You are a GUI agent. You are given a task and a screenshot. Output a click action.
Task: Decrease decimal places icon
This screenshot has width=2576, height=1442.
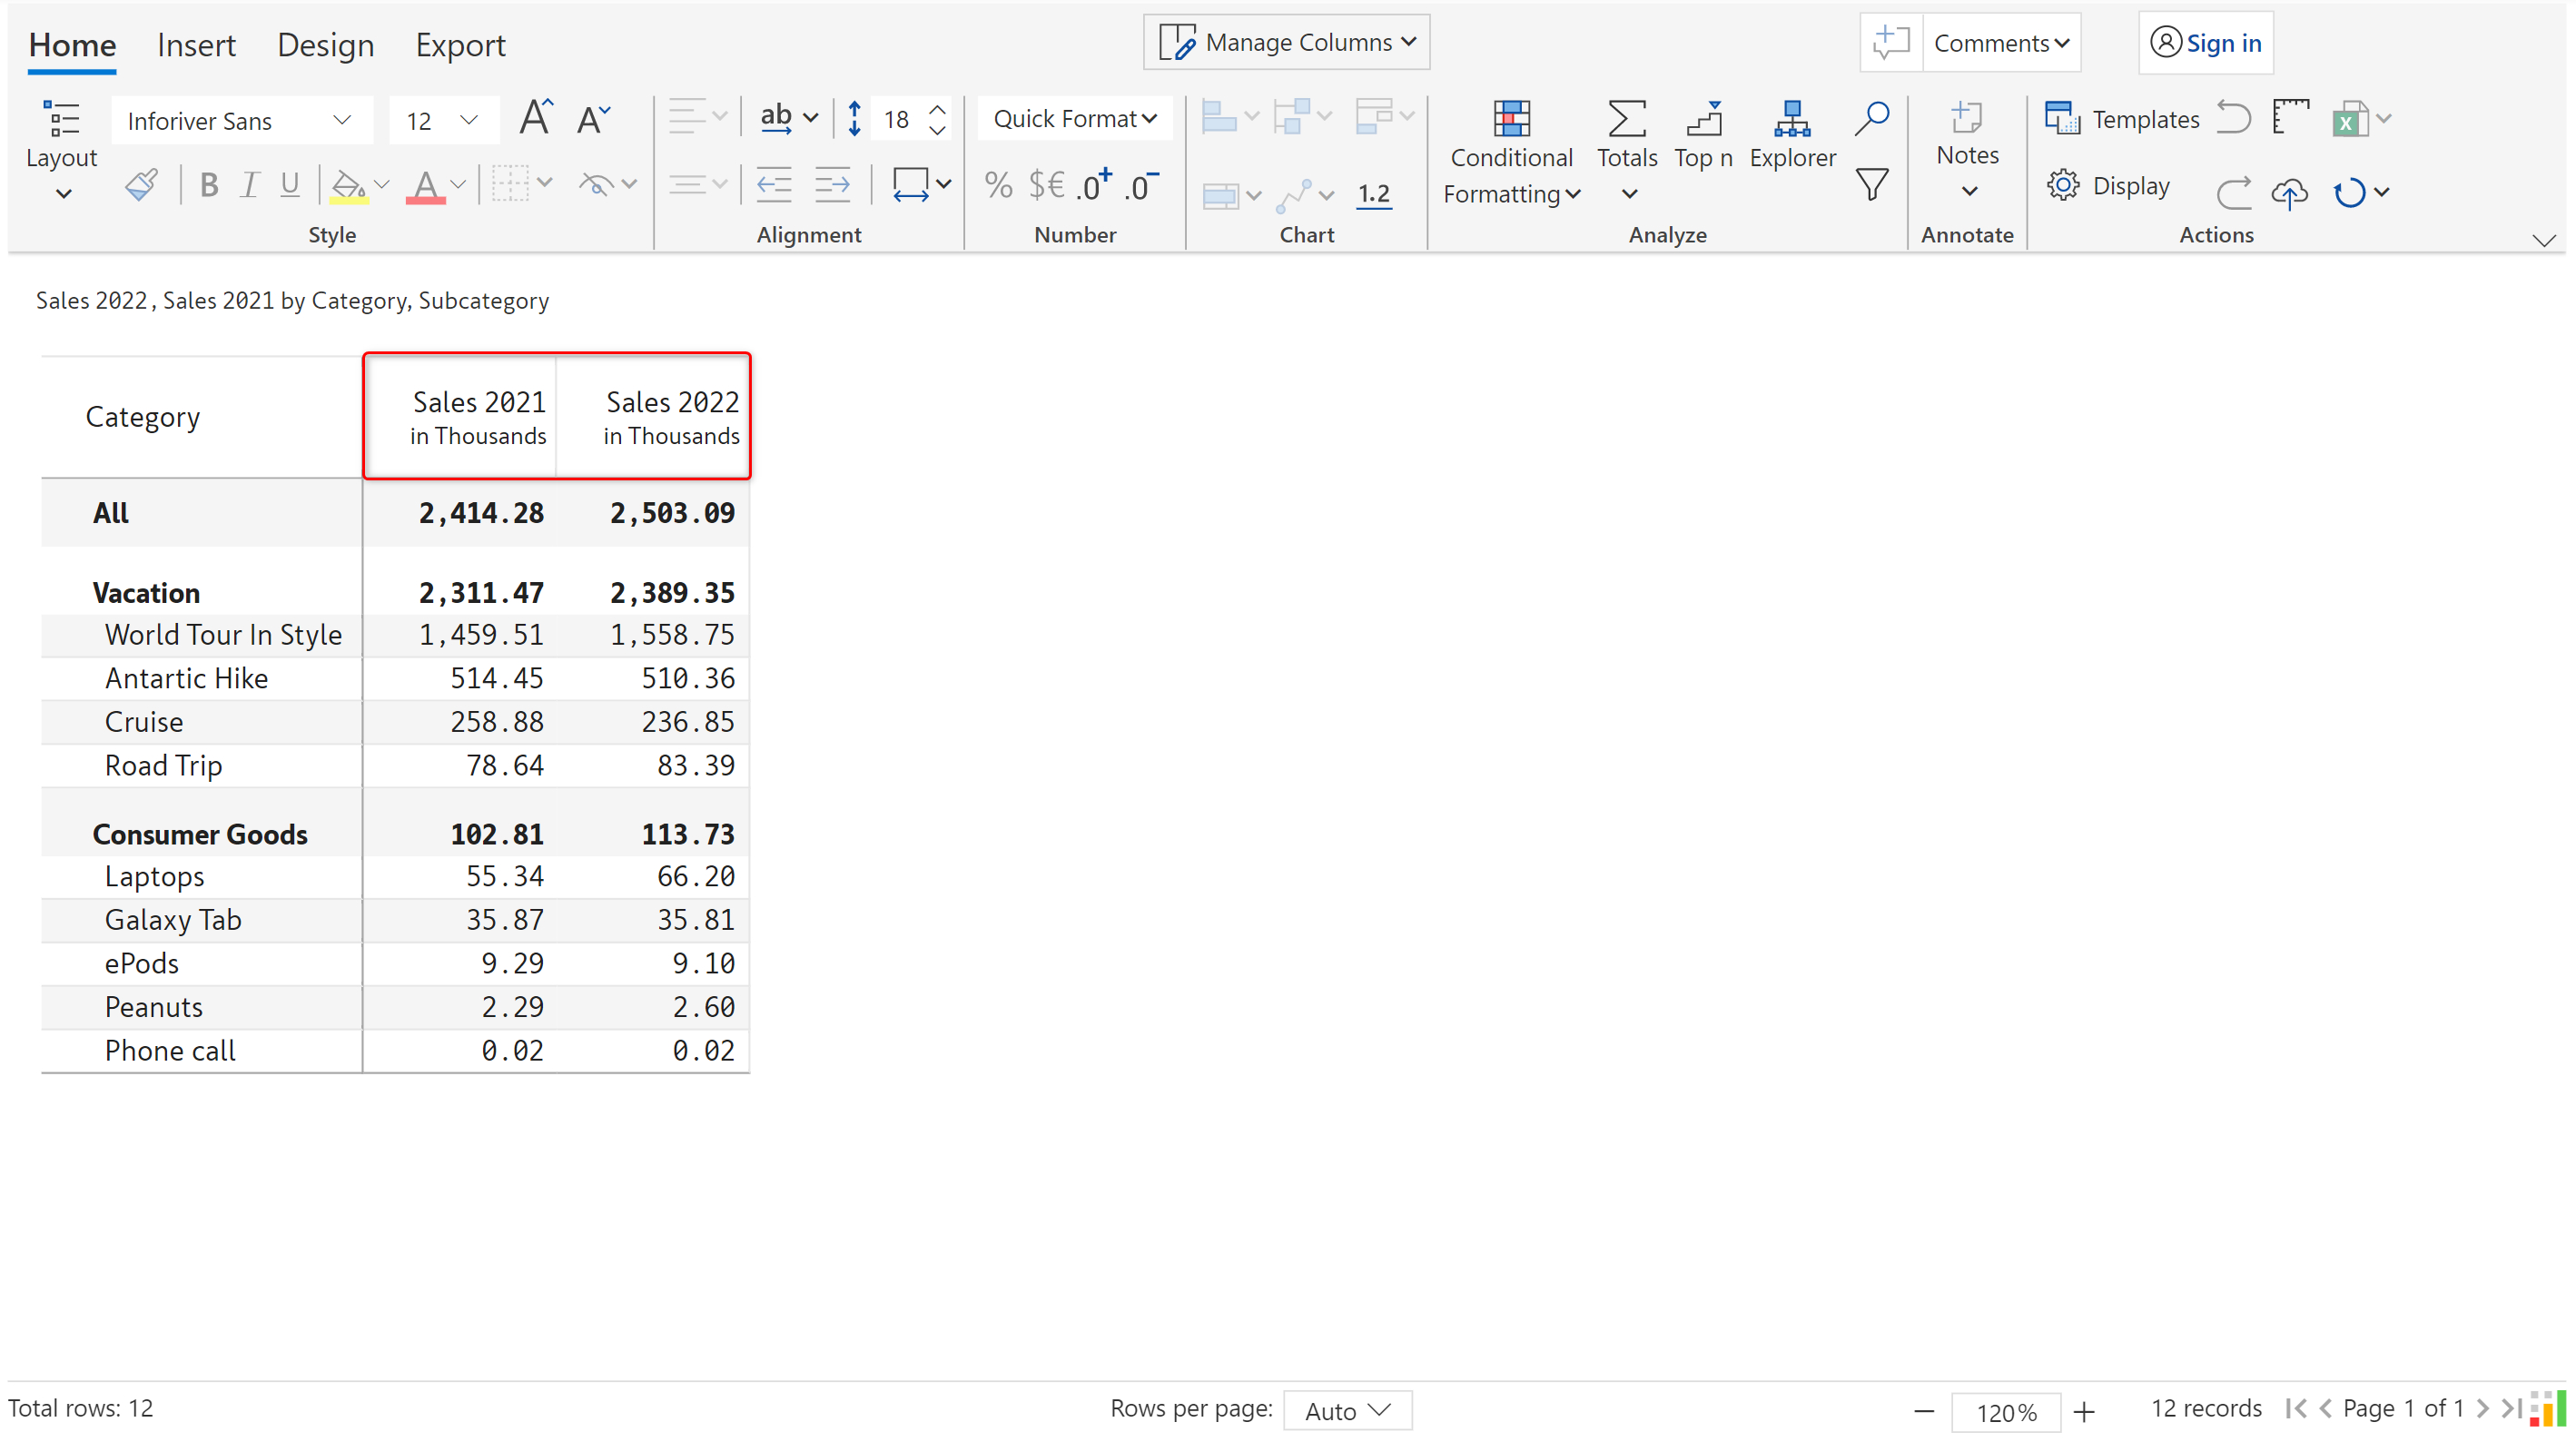(1141, 185)
